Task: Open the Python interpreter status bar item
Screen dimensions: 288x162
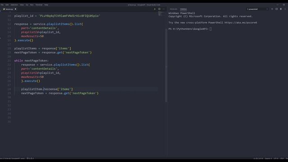Action: (12, 158)
